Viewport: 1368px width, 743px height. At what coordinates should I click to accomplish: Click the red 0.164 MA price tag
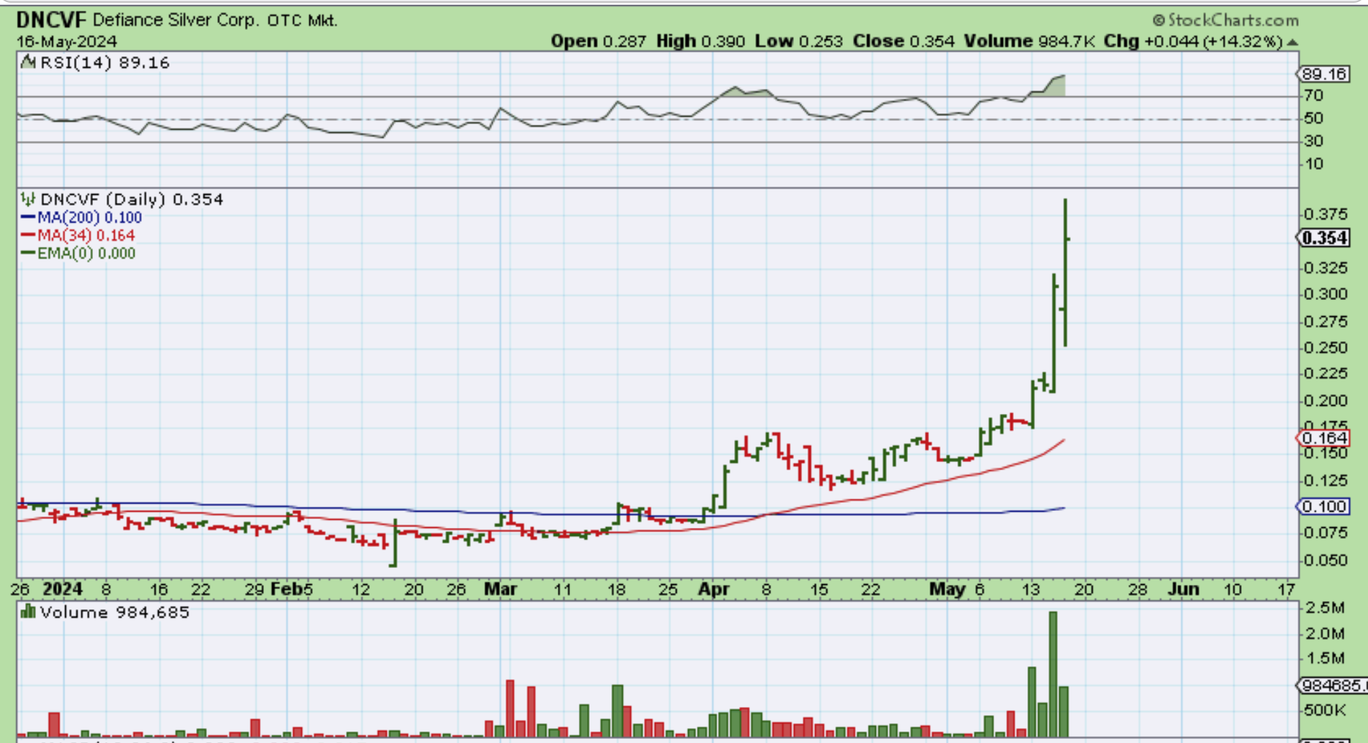tap(1324, 438)
